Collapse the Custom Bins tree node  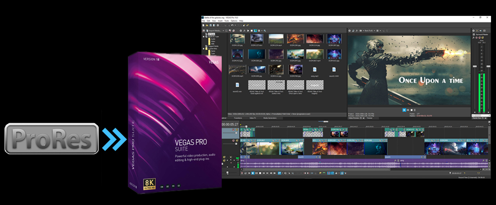coord(203,49)
